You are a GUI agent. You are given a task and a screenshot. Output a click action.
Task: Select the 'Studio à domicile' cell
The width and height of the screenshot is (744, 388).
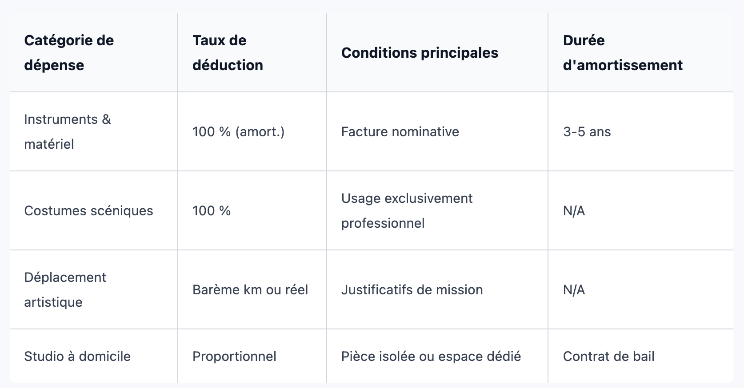(94, 356)
